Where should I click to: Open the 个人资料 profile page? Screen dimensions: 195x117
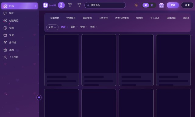19,57
